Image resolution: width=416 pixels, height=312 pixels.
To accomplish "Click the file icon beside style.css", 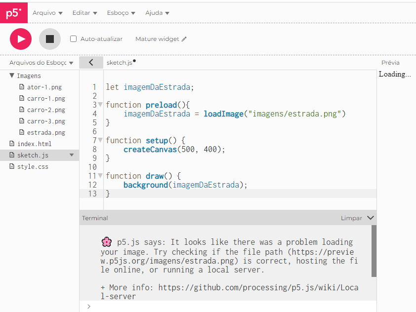I will (12, 166).
